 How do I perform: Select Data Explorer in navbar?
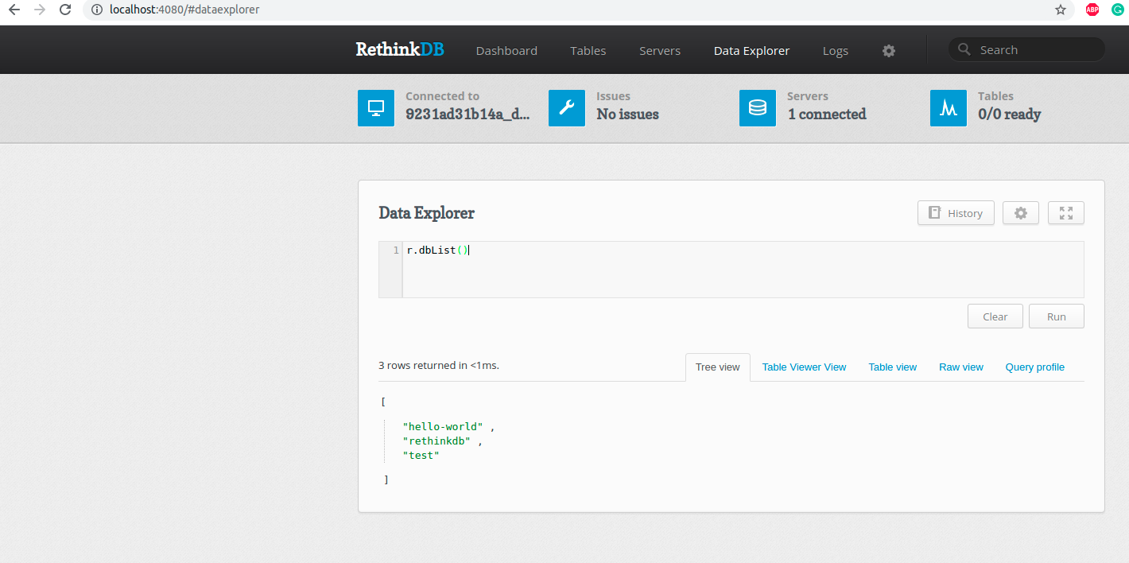[751, 50]
